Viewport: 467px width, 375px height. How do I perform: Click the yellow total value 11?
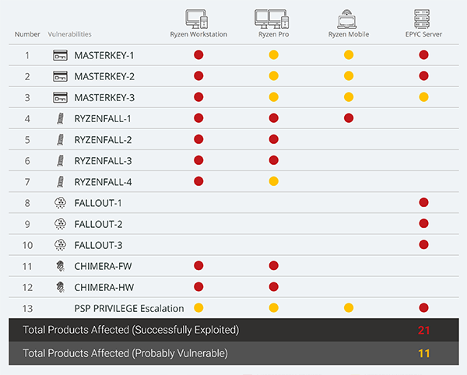coord(423,353)
